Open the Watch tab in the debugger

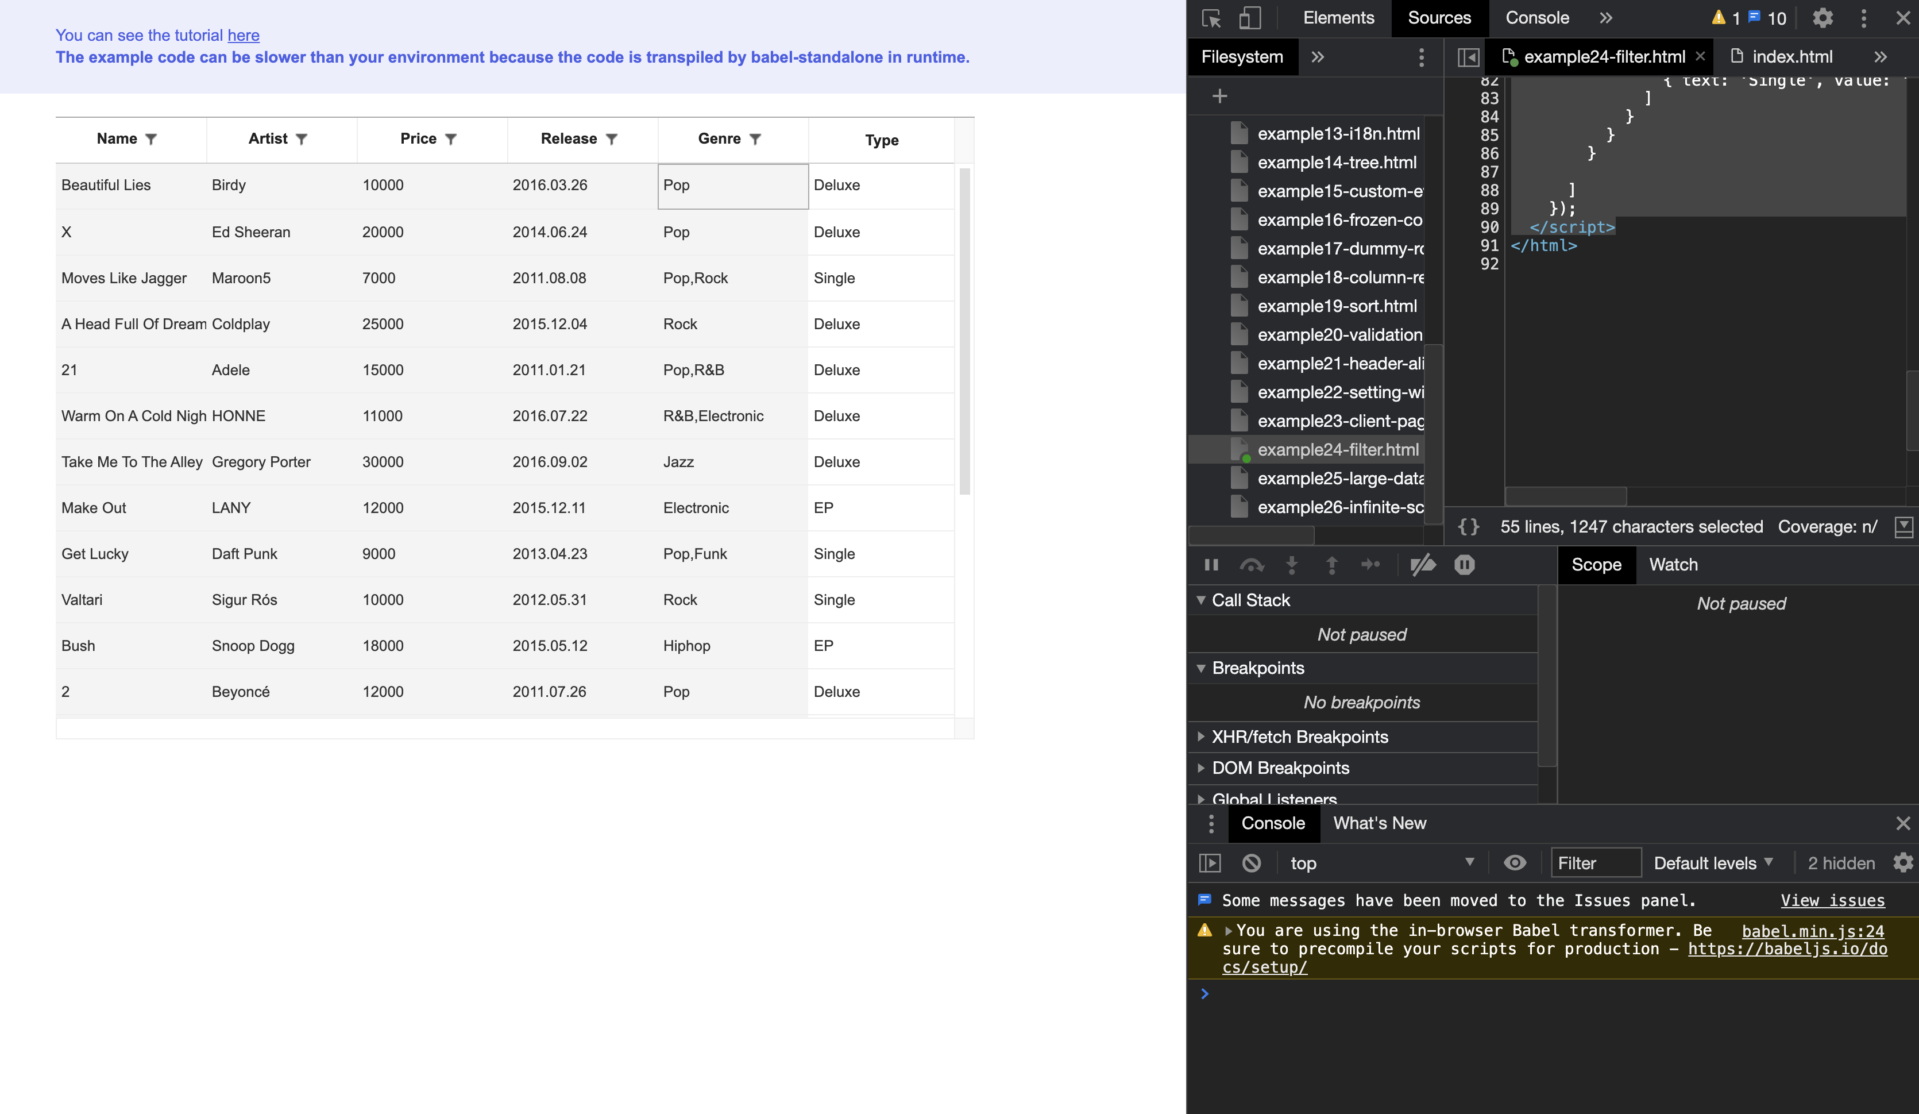click(x=1673, y=564)
